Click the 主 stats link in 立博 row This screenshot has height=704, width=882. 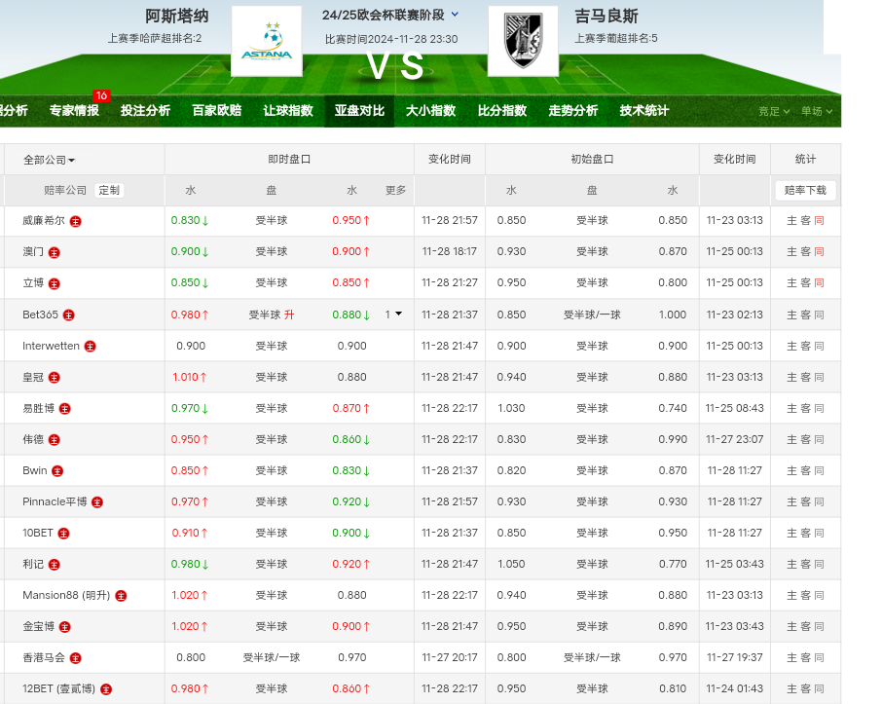[791, 283]
